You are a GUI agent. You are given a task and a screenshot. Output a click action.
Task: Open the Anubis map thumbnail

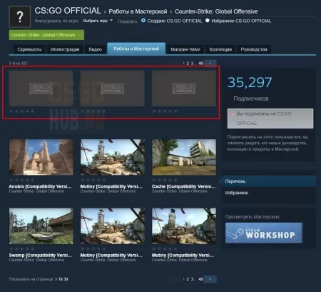(41, 157)
